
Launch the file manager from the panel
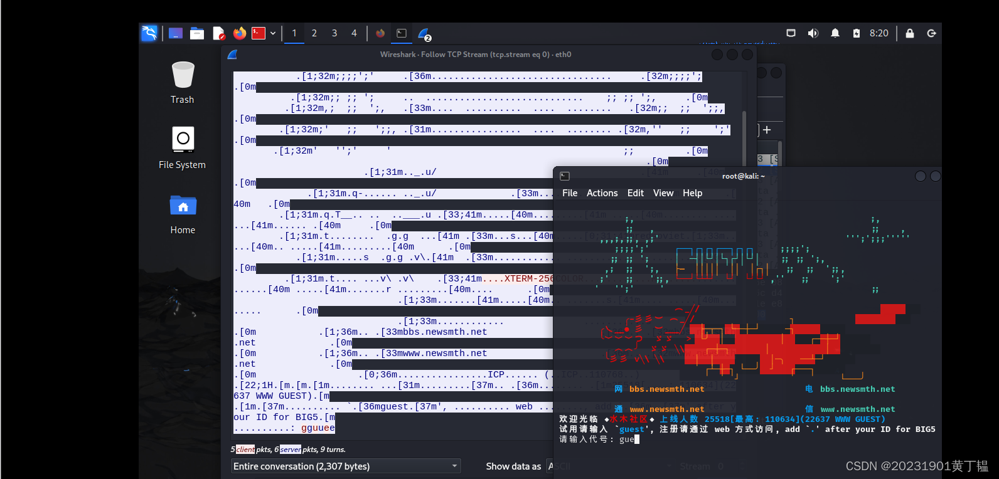[197, 33]
